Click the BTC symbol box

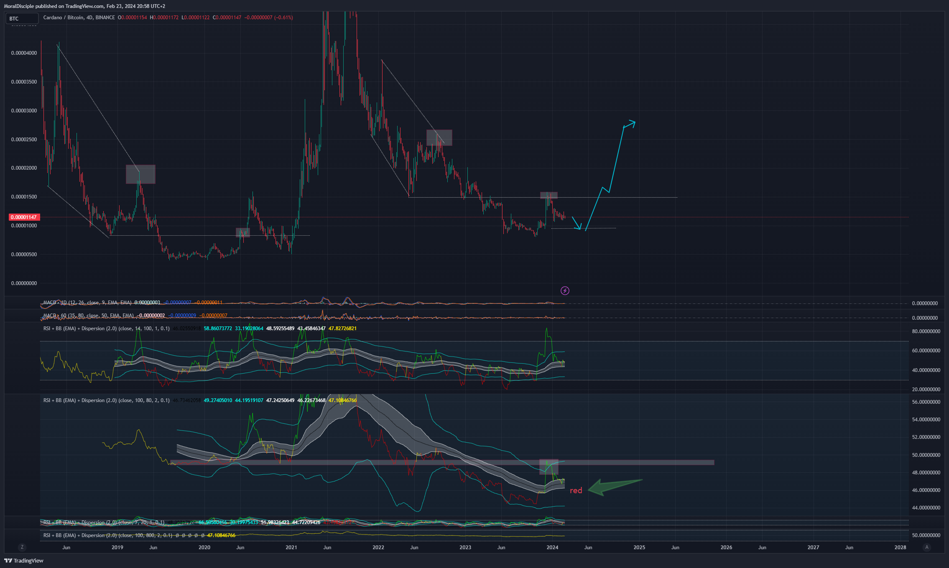pyautogui.click(x=22, y=18)
